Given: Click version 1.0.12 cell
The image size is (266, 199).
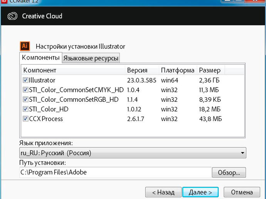Looking at the screenshot, I should tap(134, 109).
